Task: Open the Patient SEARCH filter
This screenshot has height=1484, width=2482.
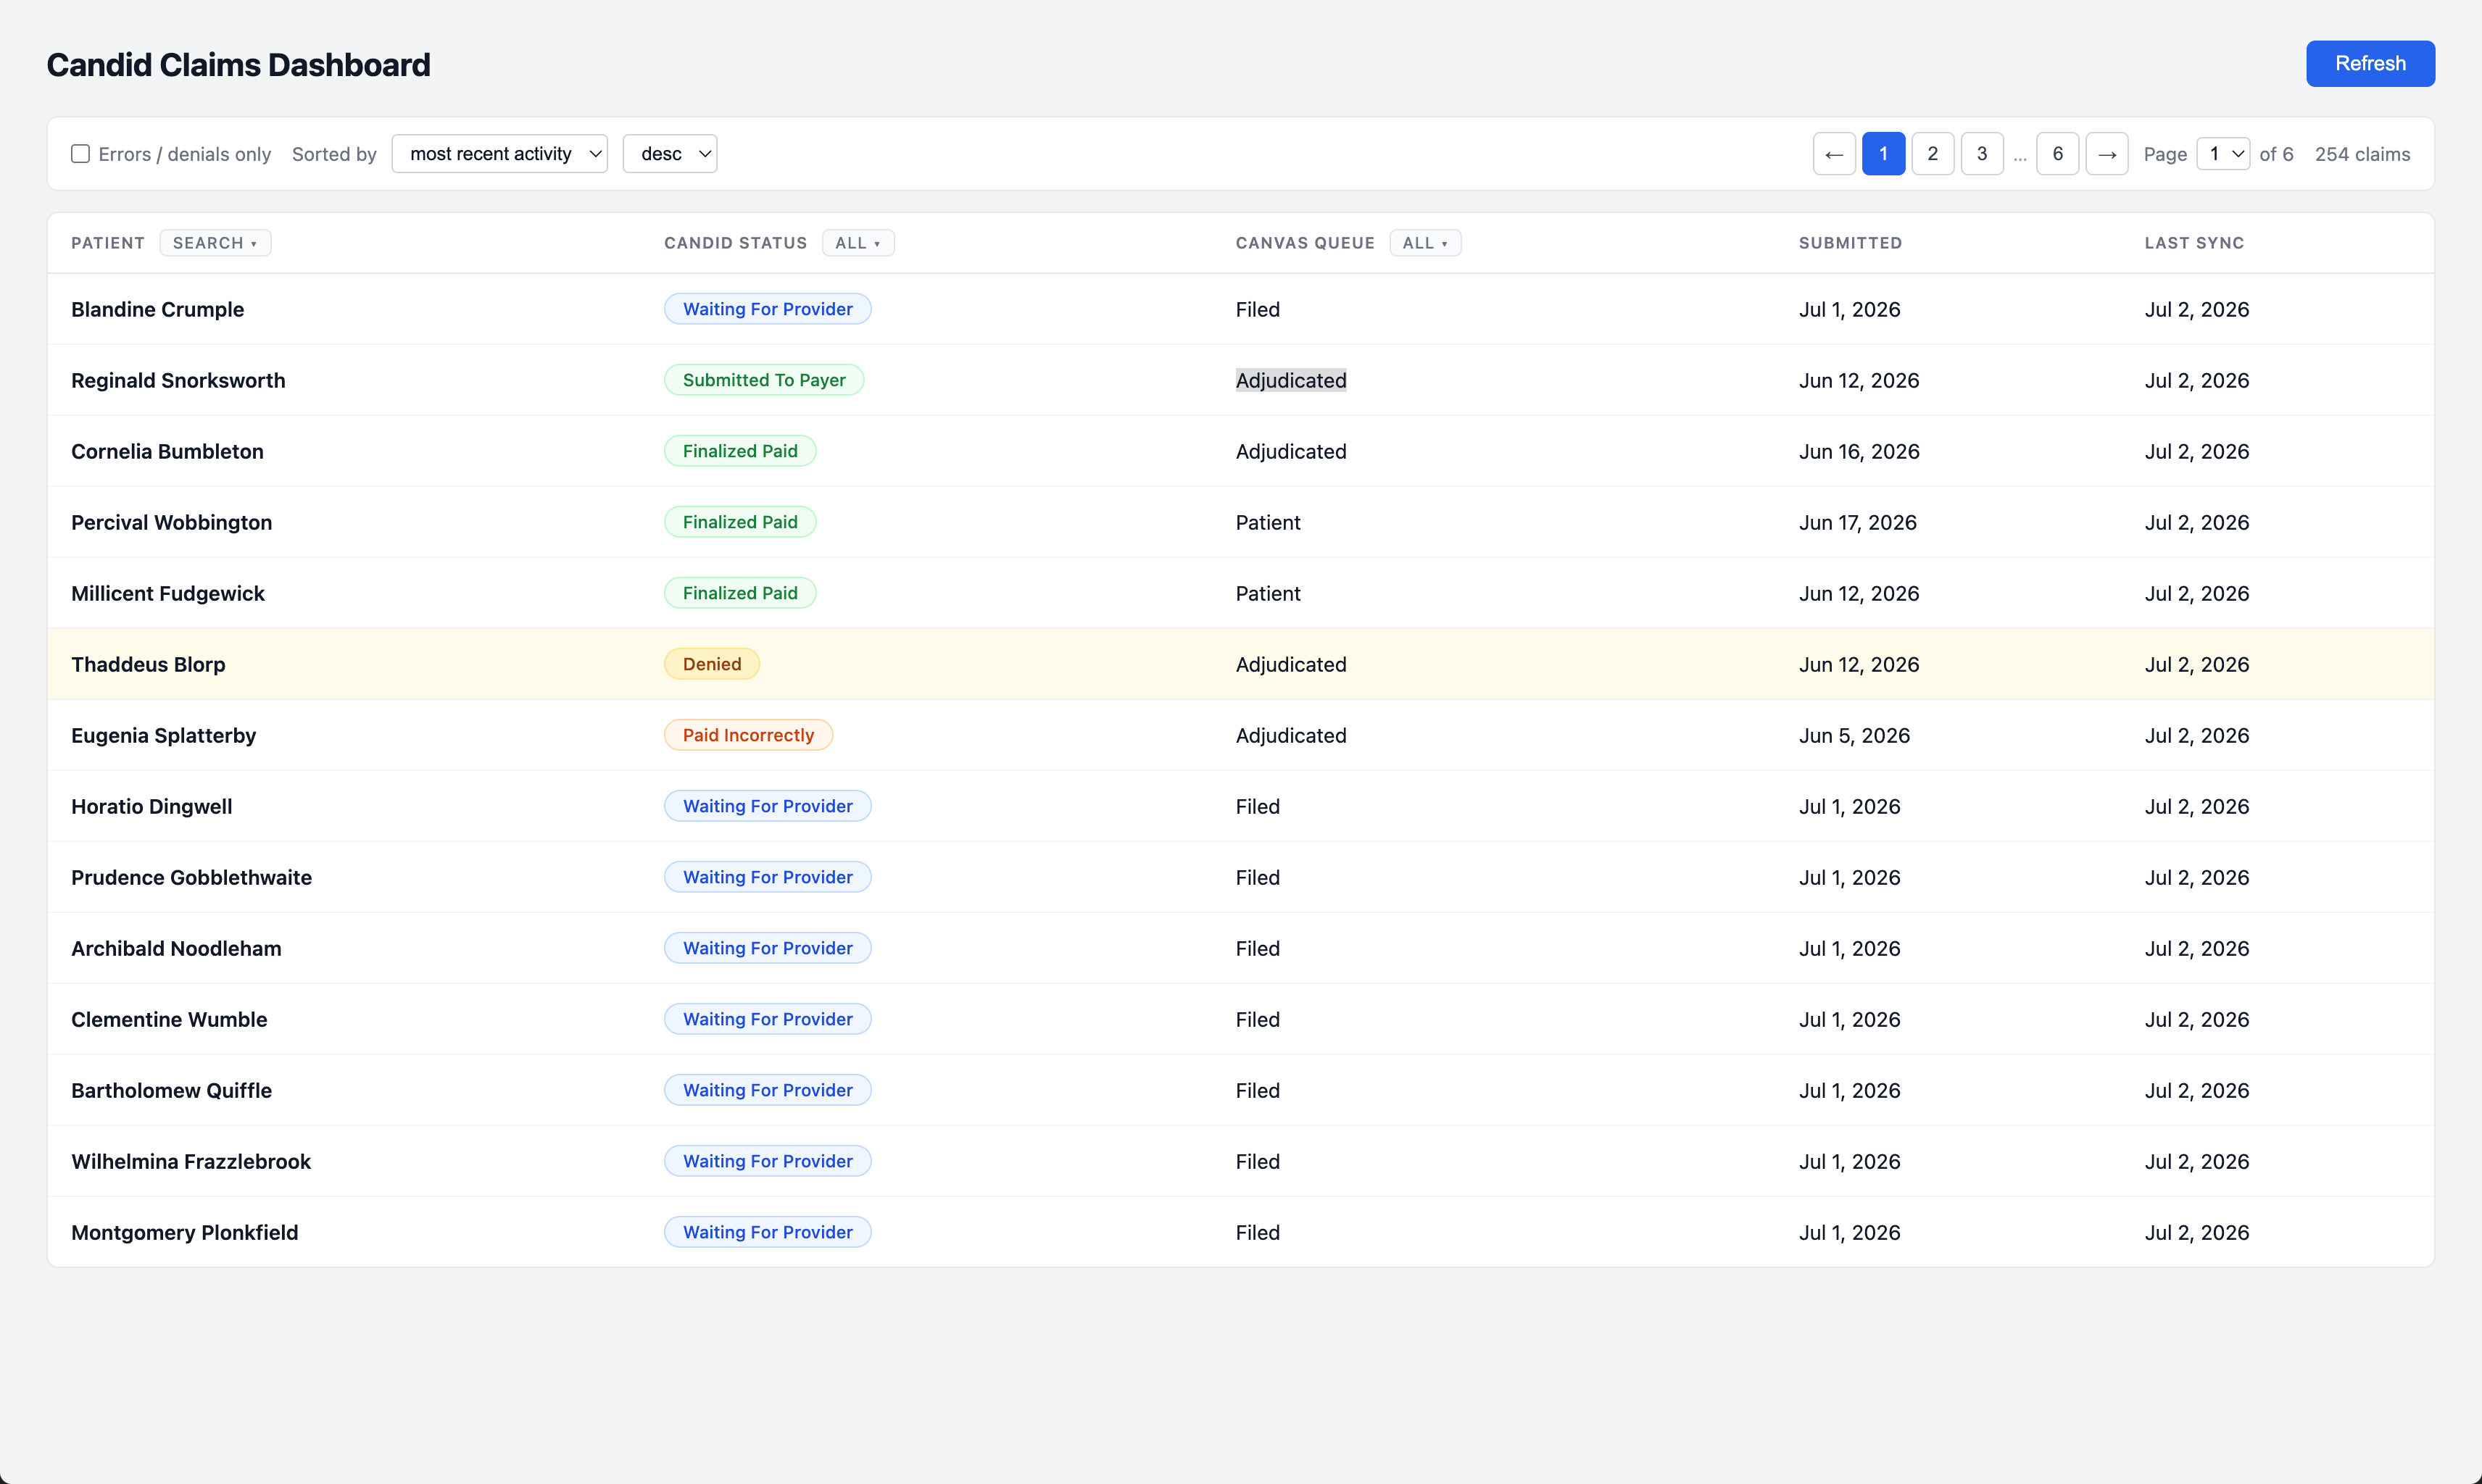Action: 215,243
